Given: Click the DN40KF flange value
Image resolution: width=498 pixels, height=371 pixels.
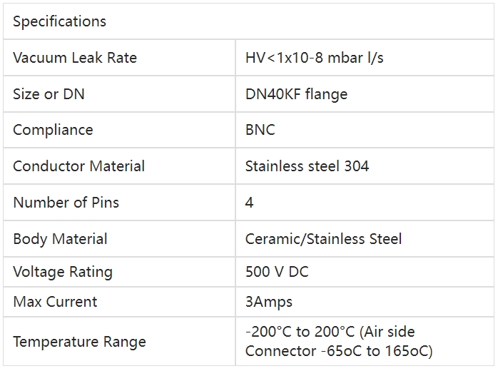Looking at the screenshot, I should pos(296,94).
